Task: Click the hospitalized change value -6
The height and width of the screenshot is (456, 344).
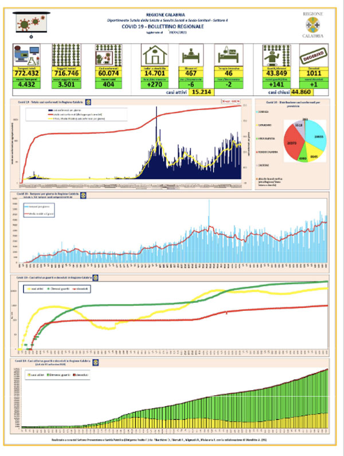Action: [x=191, y=85]
